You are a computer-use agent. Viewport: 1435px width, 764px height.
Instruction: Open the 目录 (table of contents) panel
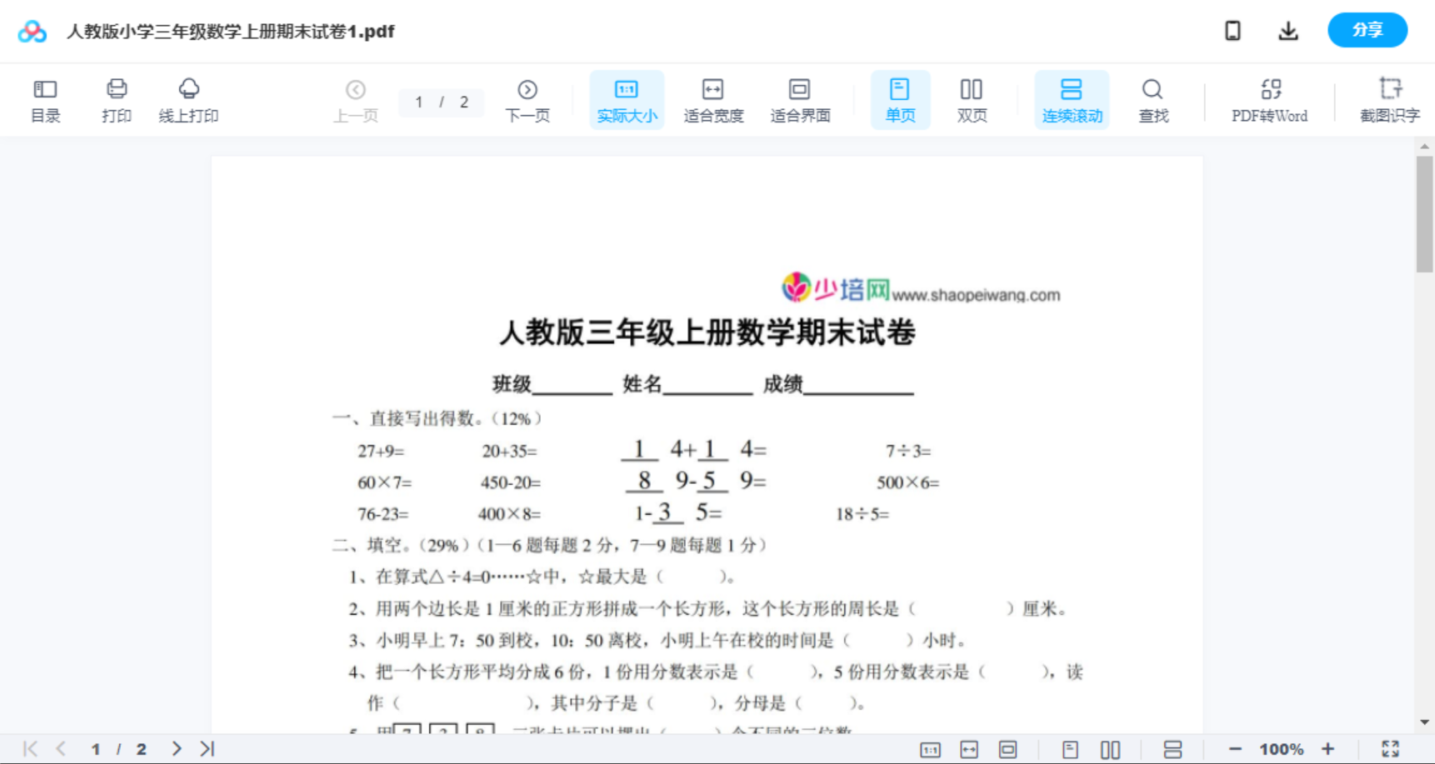(45, 99)
